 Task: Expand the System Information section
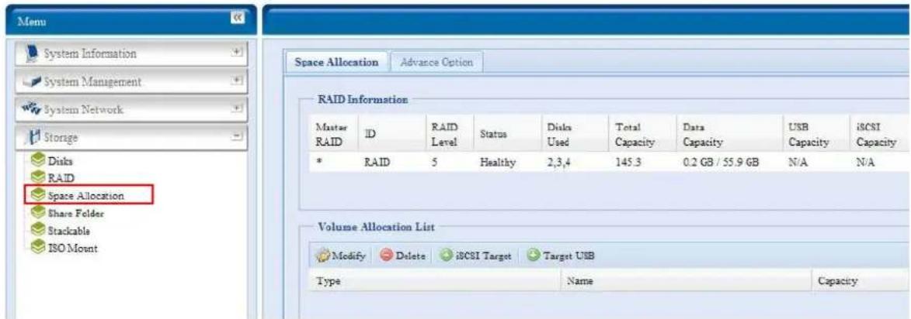tap(236, 53)
